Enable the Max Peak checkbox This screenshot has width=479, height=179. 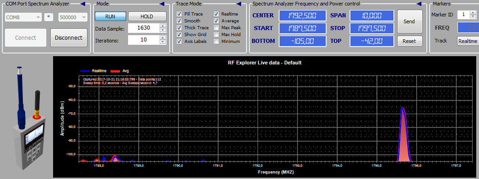216,28
